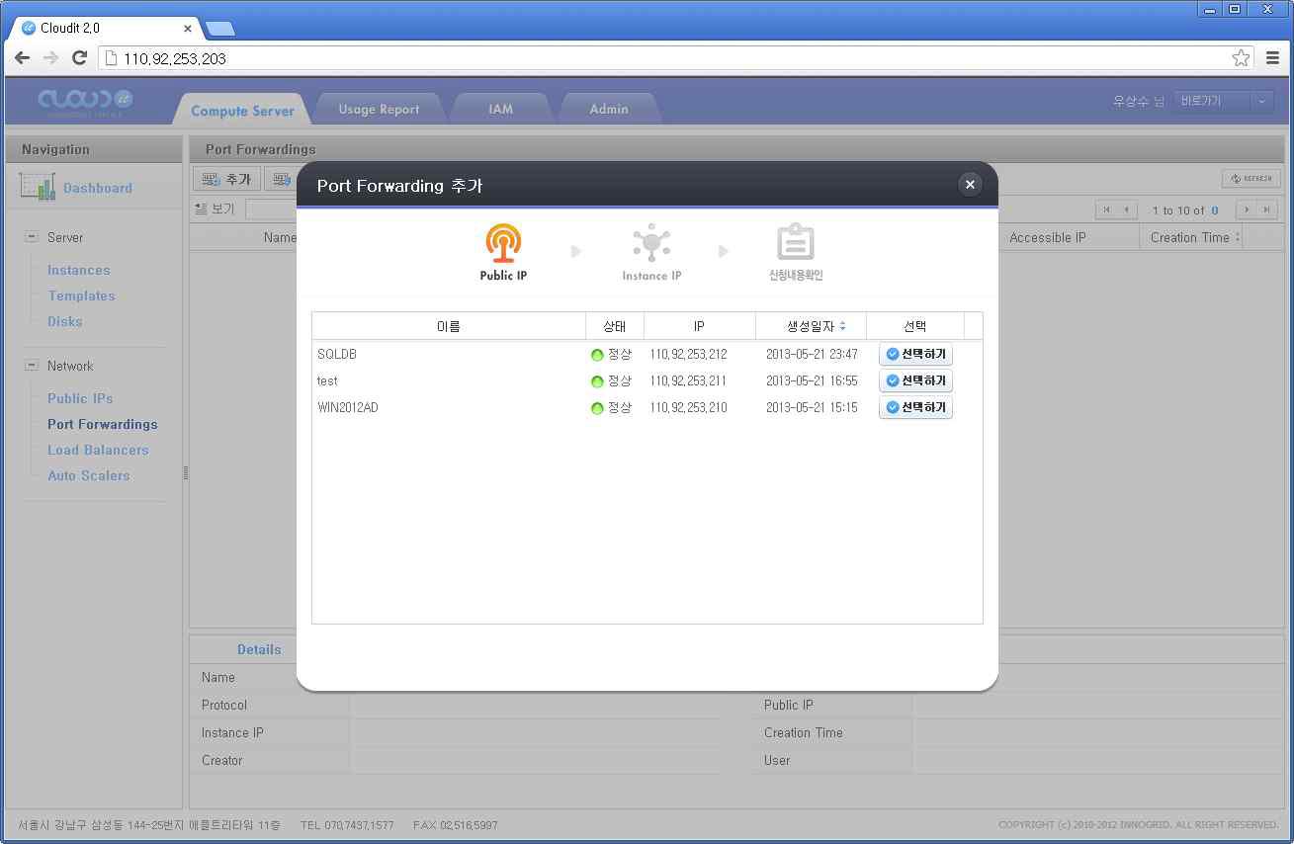Click 선택하기 for the WIN2012AD row
1294x844 pixels.
point(915,407)
